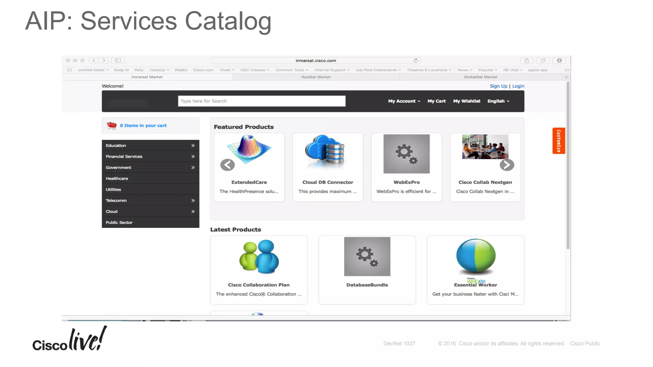Select the Public Sector category
This screenshot has width=653, height=367.
[x=150, y=222]
